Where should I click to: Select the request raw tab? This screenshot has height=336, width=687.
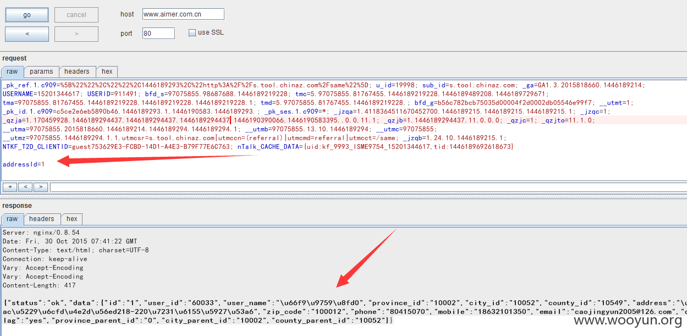[12, 71]
